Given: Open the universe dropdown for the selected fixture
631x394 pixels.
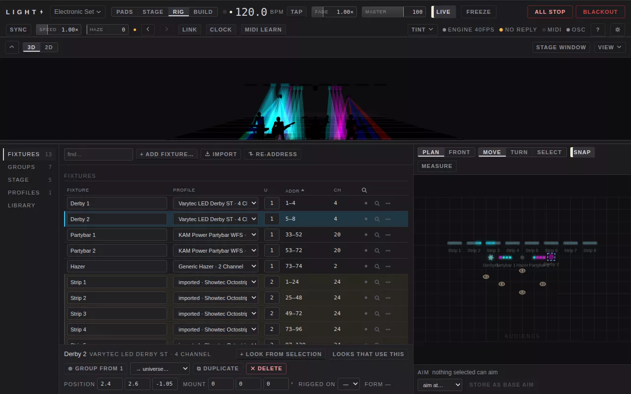Looking at the screenshot, I should point(160,368).
